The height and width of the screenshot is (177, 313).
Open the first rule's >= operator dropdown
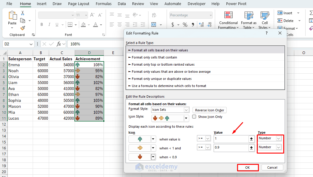pos(208,138)
